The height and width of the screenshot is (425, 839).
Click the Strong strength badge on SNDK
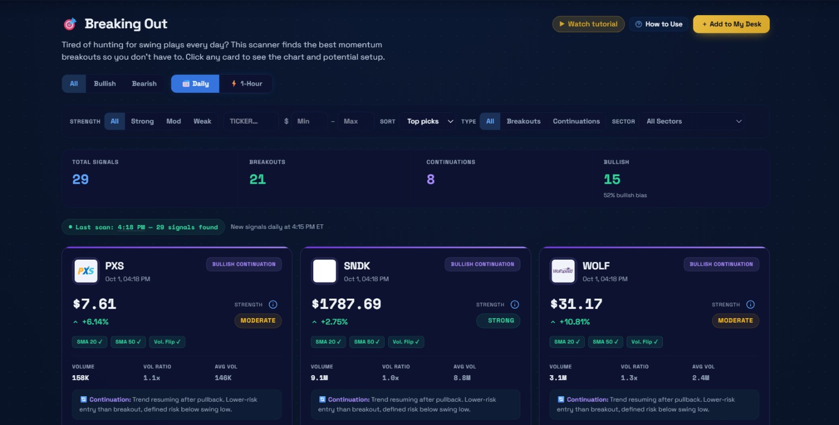tap(498, 320)
